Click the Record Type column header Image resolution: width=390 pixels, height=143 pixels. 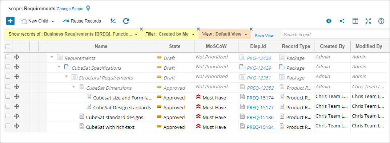[296, 46]
